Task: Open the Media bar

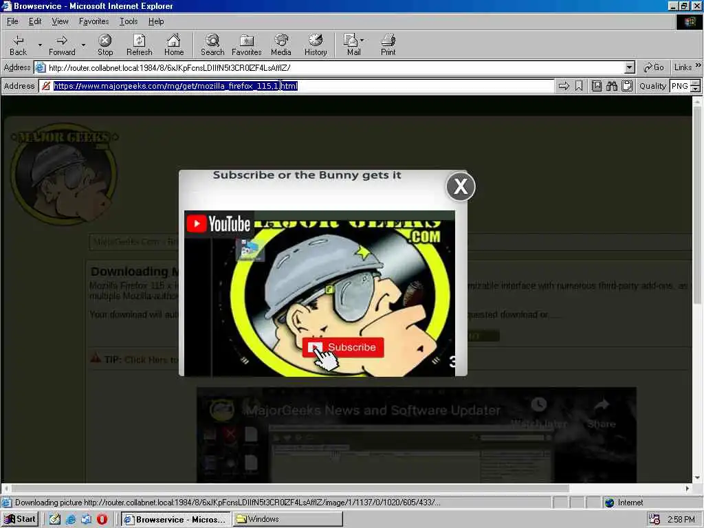Action: click(x=281, y=45)
